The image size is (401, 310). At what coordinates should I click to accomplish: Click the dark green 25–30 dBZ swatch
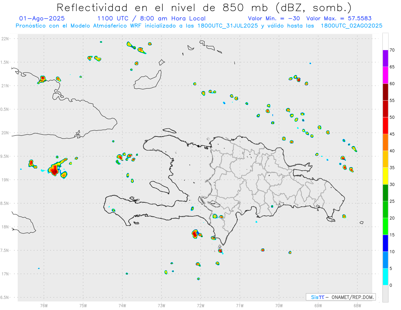point(385,193)
